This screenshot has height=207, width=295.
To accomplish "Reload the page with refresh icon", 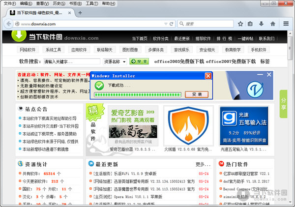I will point(172,24).
